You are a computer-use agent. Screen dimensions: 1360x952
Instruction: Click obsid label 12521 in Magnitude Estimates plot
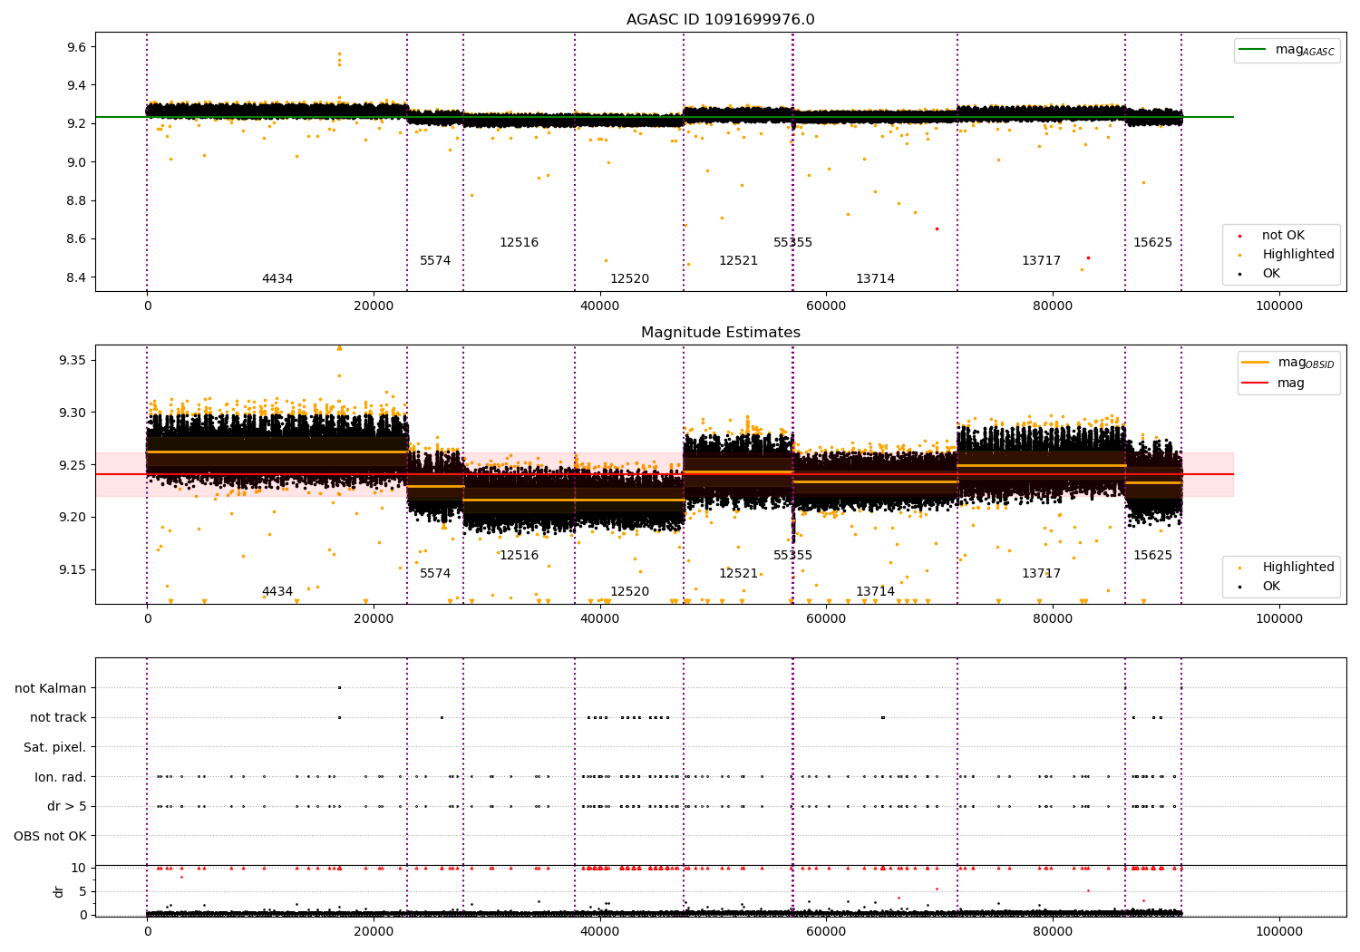click(x=738, y=574)
